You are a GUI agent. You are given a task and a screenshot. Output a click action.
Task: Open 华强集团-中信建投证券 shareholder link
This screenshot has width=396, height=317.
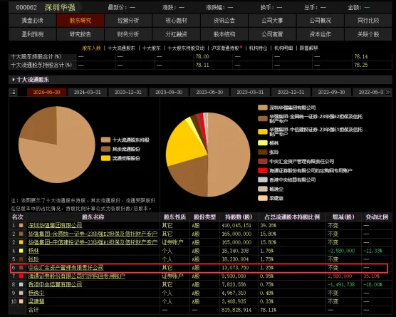tap(93, 242)
